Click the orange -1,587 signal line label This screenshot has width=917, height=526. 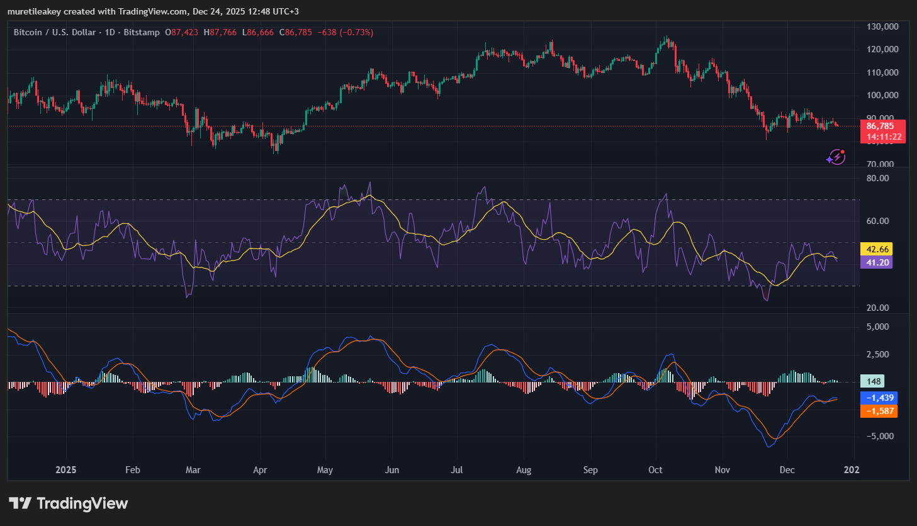click(x=879, y=411)
